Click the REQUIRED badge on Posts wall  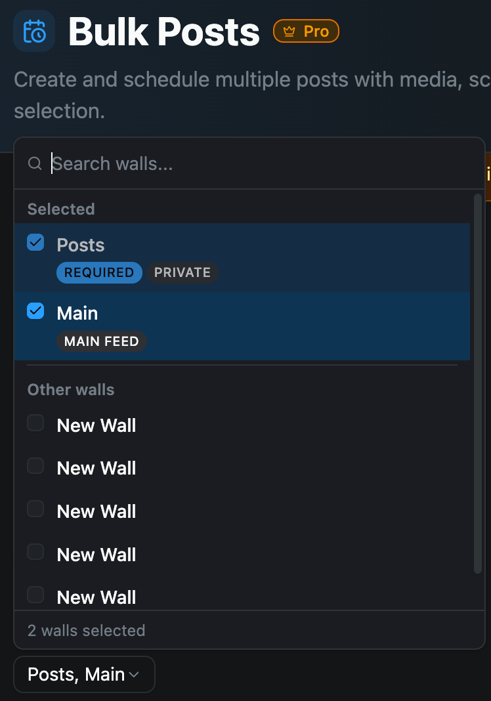click(x=99, y=272)
